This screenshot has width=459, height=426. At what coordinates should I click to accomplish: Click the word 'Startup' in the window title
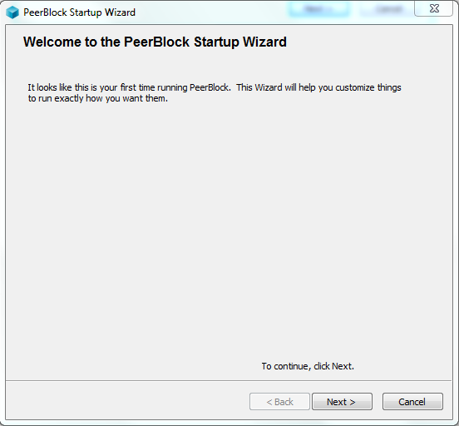pos(86,12)
